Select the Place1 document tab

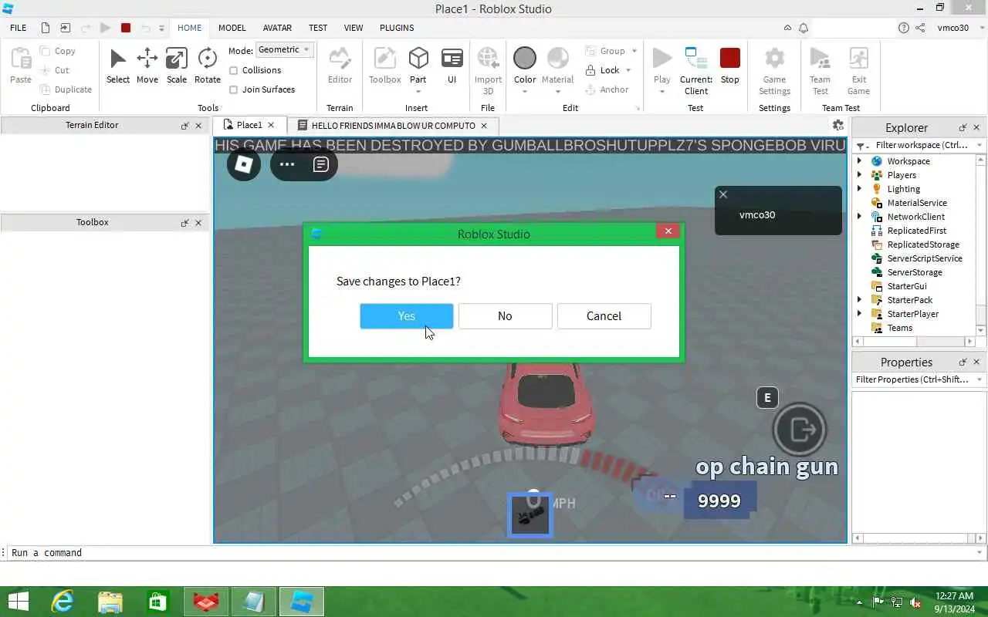(249, 125)
